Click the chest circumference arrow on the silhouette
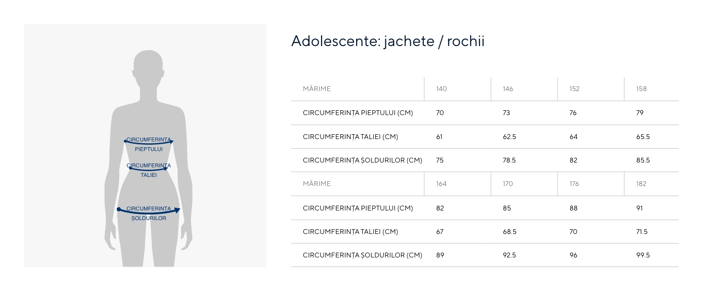 [149, 143]
